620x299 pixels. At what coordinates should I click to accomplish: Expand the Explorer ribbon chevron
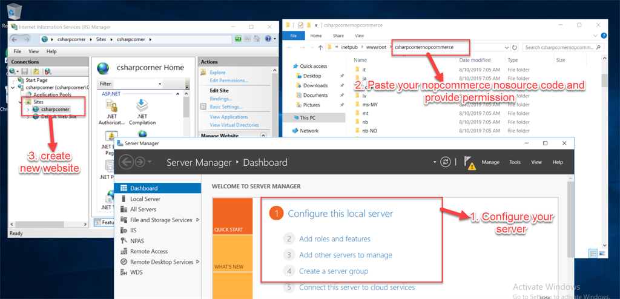point(596,36)
